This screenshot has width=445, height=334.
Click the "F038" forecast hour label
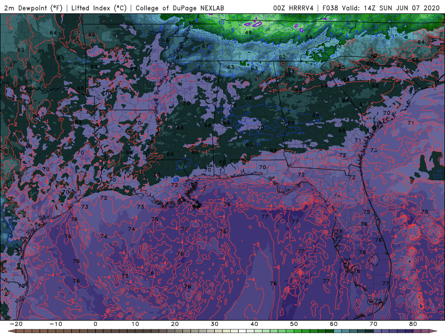coord(330,8)
